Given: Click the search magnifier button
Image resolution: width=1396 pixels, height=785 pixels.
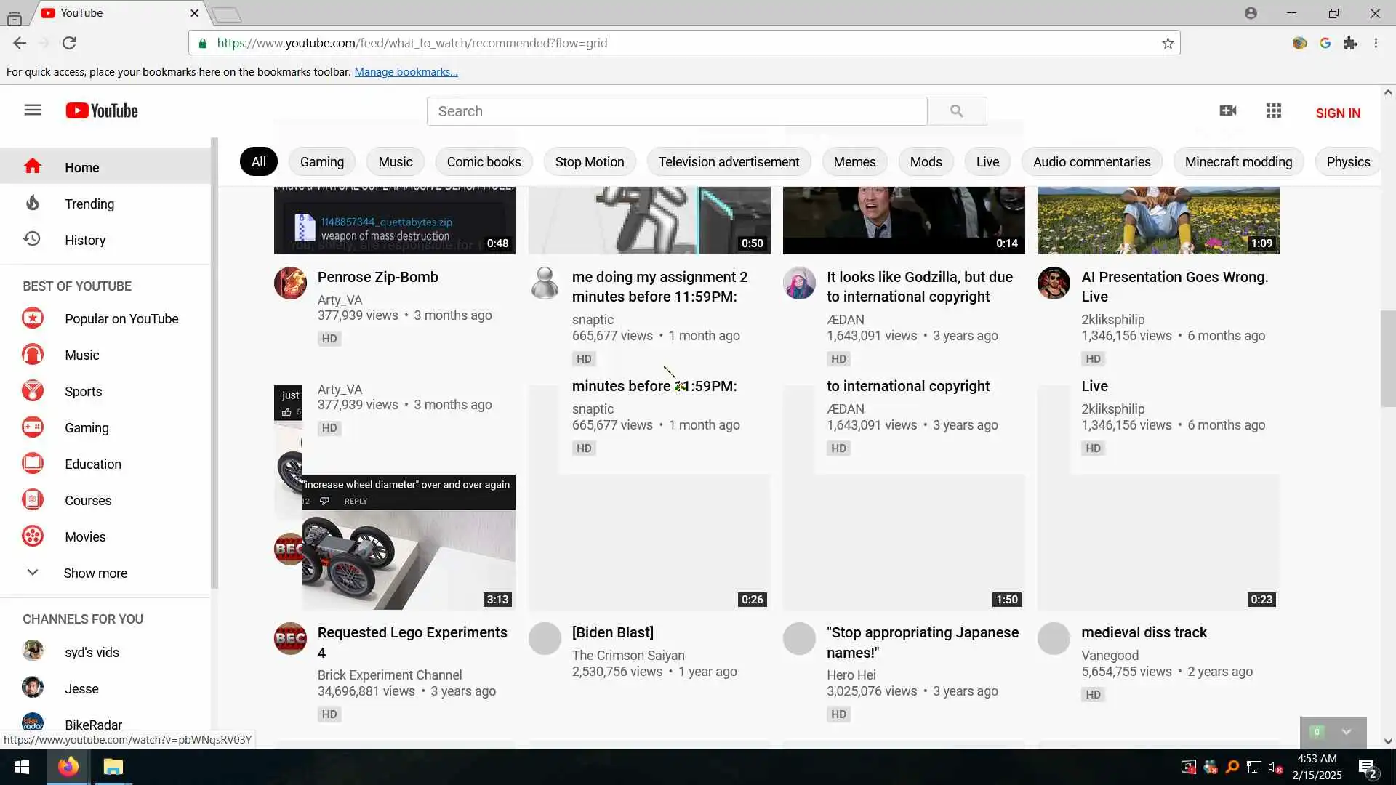Looking at the screenshot, I should click(x=956, y=111).
